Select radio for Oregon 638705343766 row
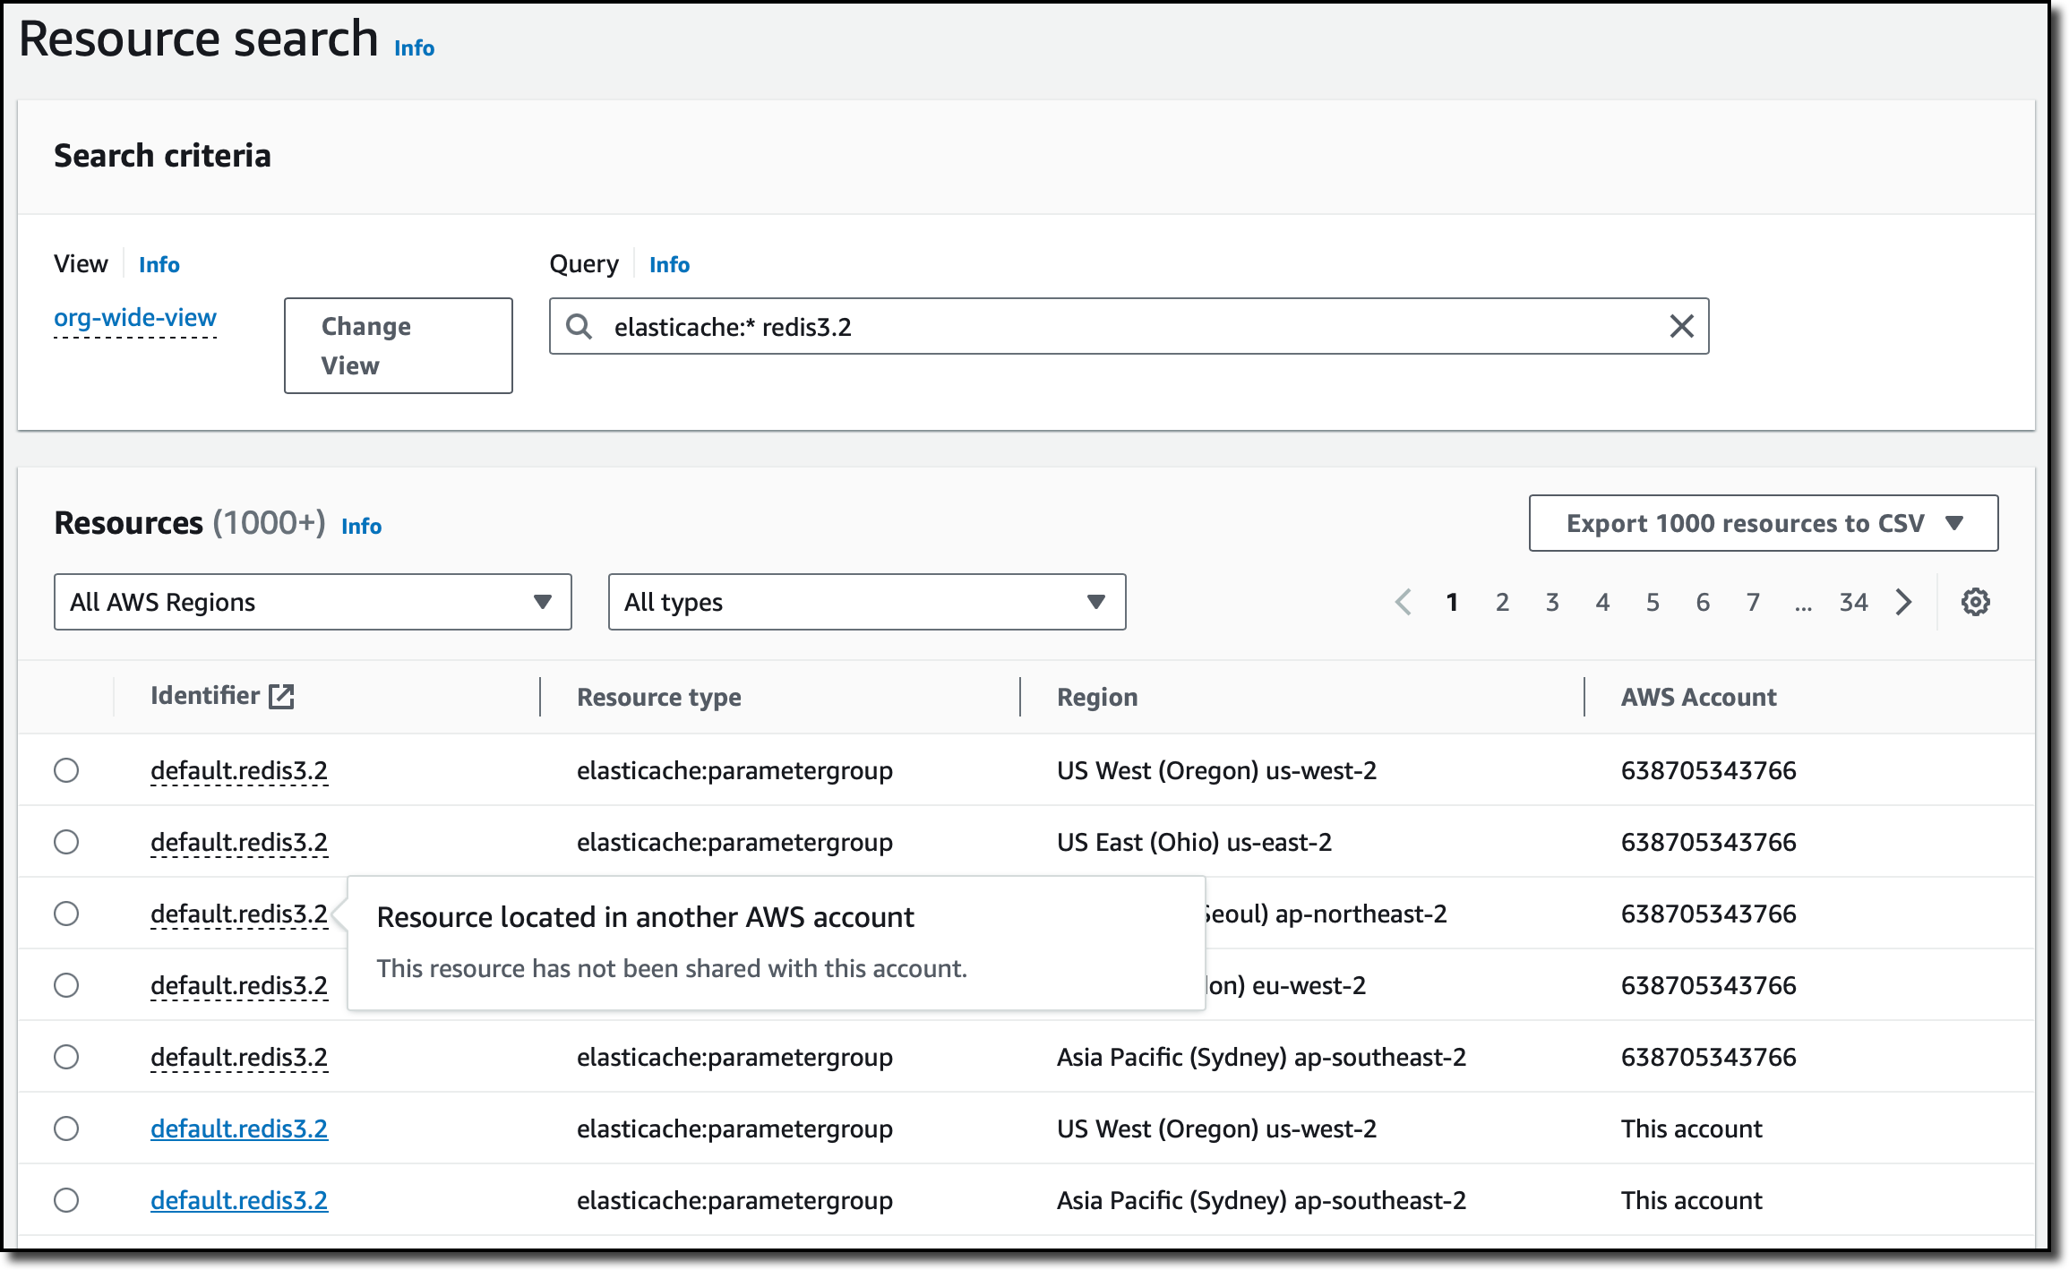This screenshot has width=2069, height=1270. [66, 770]
